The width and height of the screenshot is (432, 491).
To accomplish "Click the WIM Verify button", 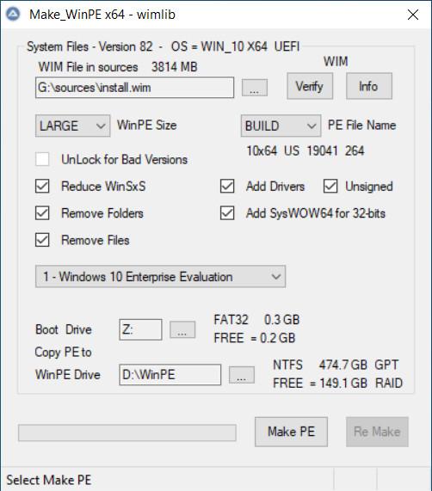I will [310, 86].
